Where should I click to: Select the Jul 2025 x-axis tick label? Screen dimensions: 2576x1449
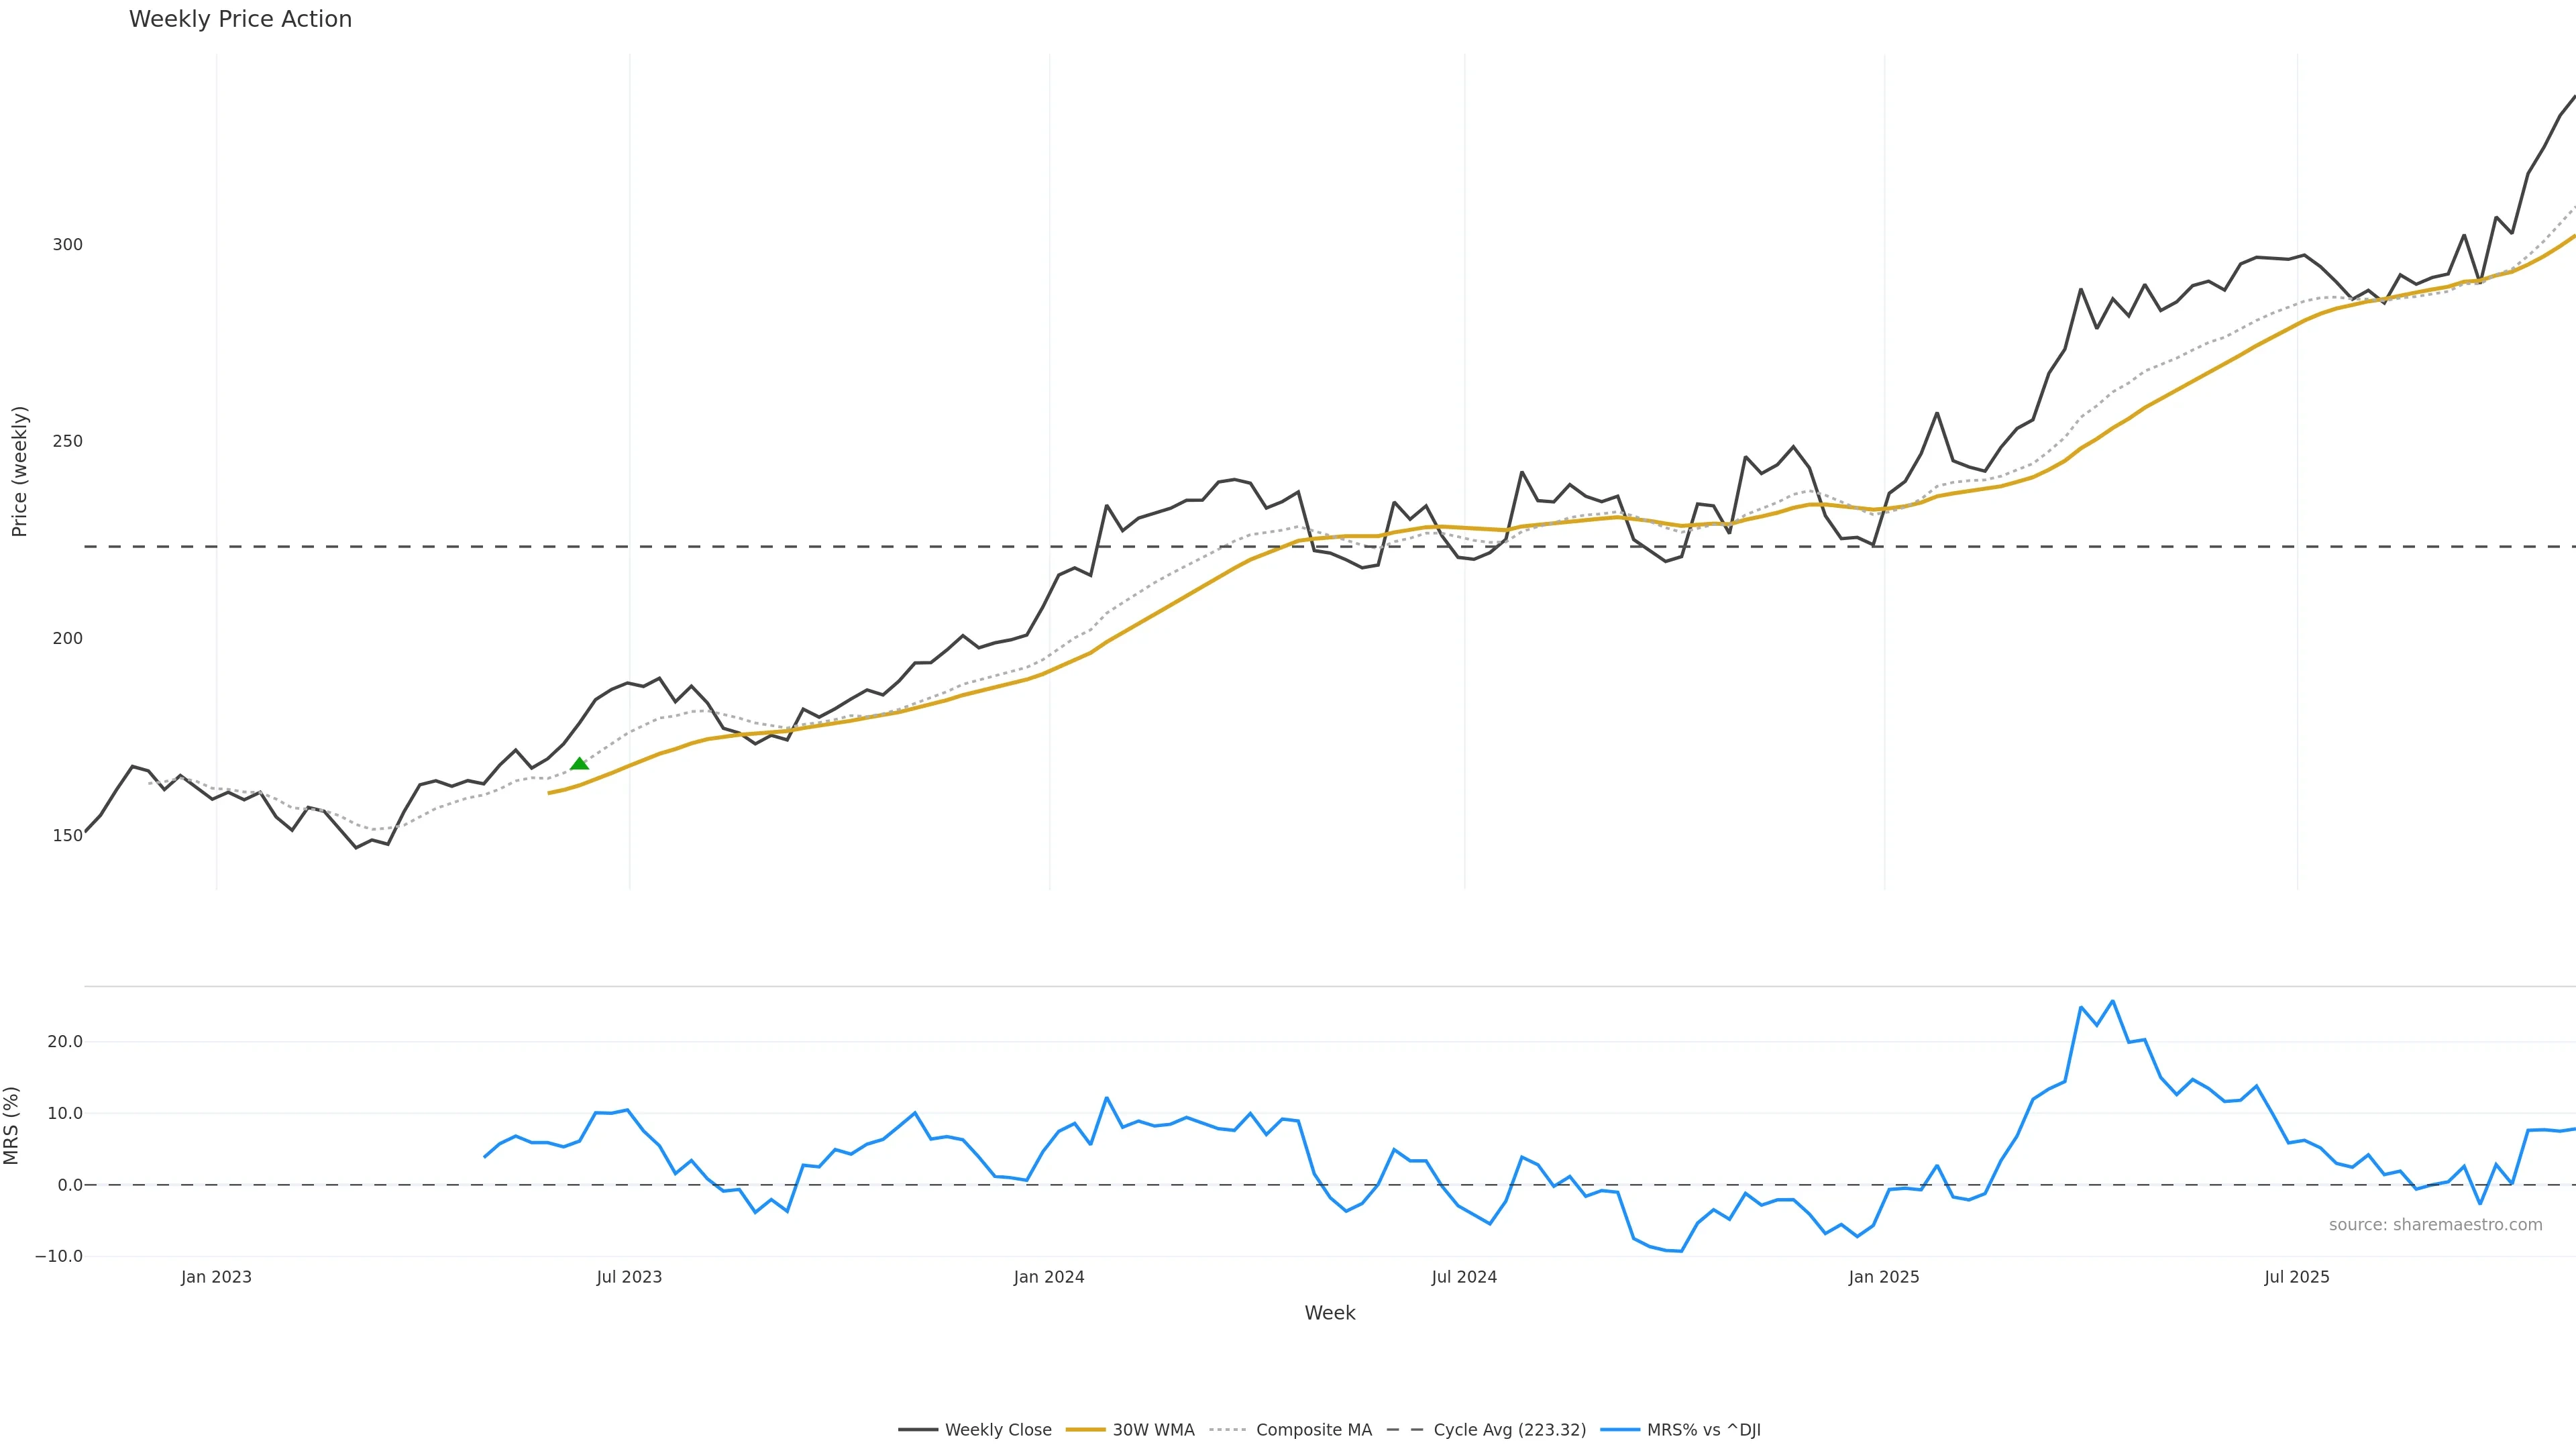2297,1277
